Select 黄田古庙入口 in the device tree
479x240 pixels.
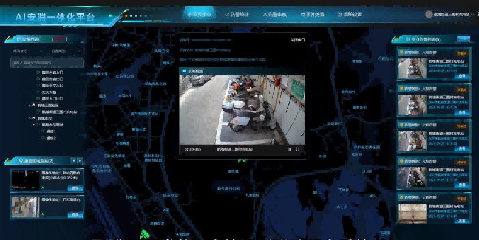point(53,72)
